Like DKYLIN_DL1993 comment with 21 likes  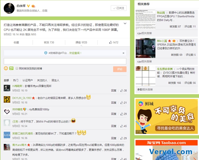(x=124, y=103)
